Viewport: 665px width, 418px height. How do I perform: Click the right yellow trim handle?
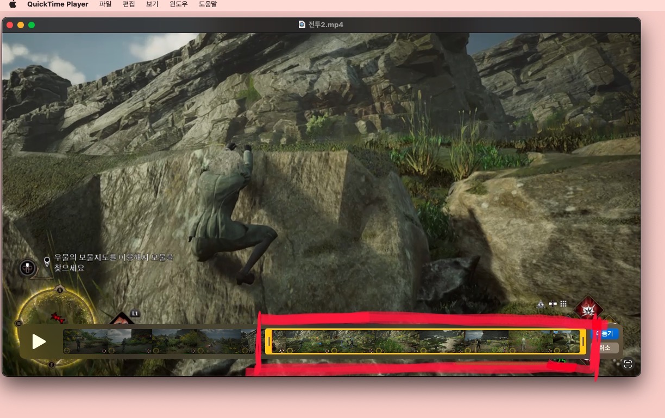tap(582, 341)
